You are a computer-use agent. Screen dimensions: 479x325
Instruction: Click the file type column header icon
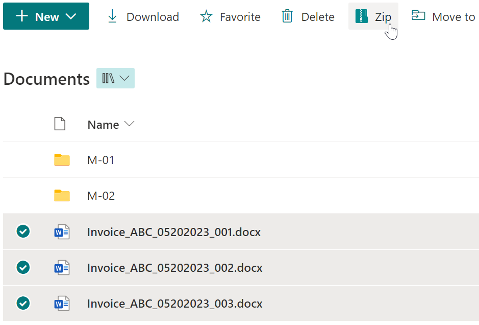60,124
